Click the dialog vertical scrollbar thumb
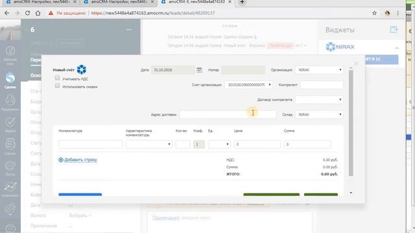The height and width of the screenshot is (233, 415). pos(351,123)
